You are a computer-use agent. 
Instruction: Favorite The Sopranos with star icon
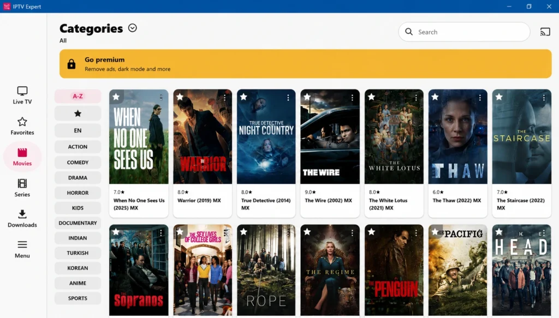(x=116, y=232)
